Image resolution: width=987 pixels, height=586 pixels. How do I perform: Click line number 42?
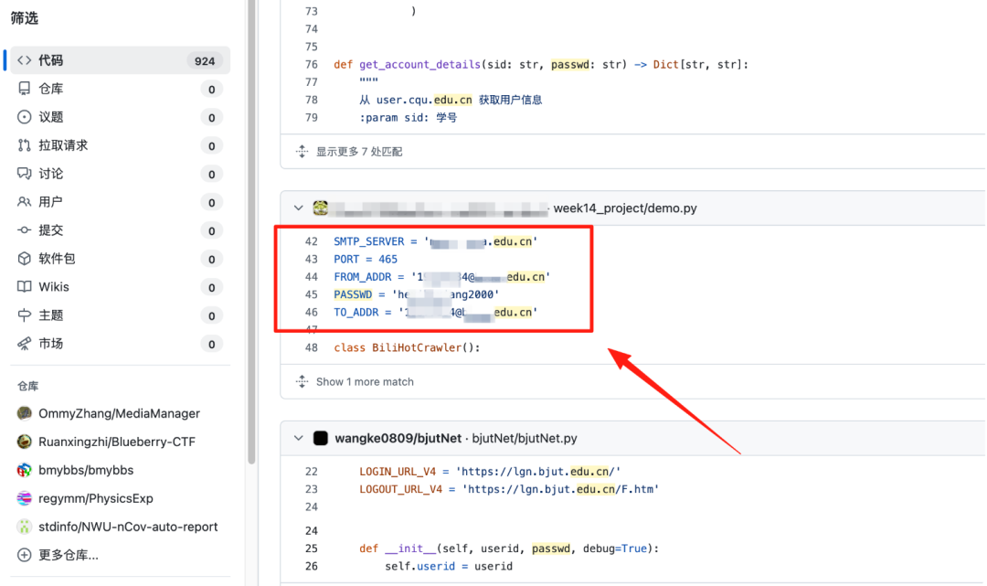(x=311, y=241)
